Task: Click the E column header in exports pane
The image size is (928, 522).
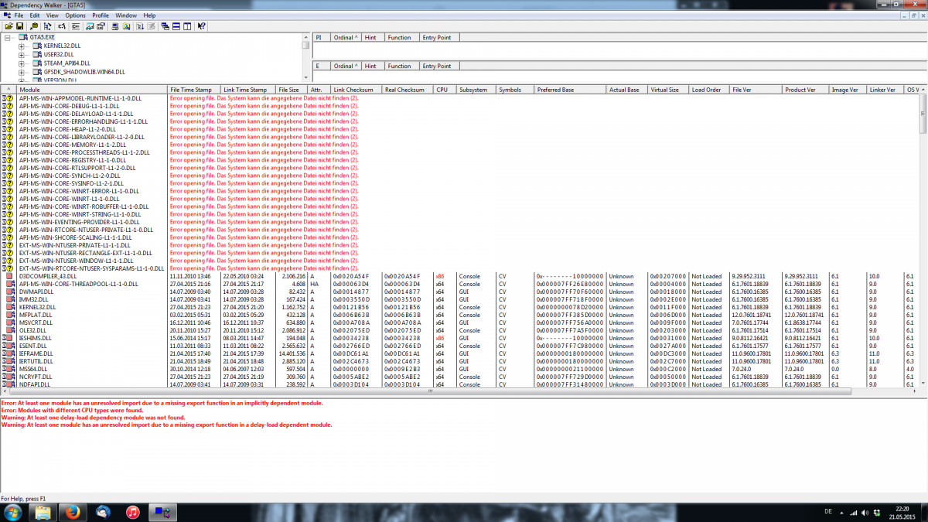Action: click(321, 66)
